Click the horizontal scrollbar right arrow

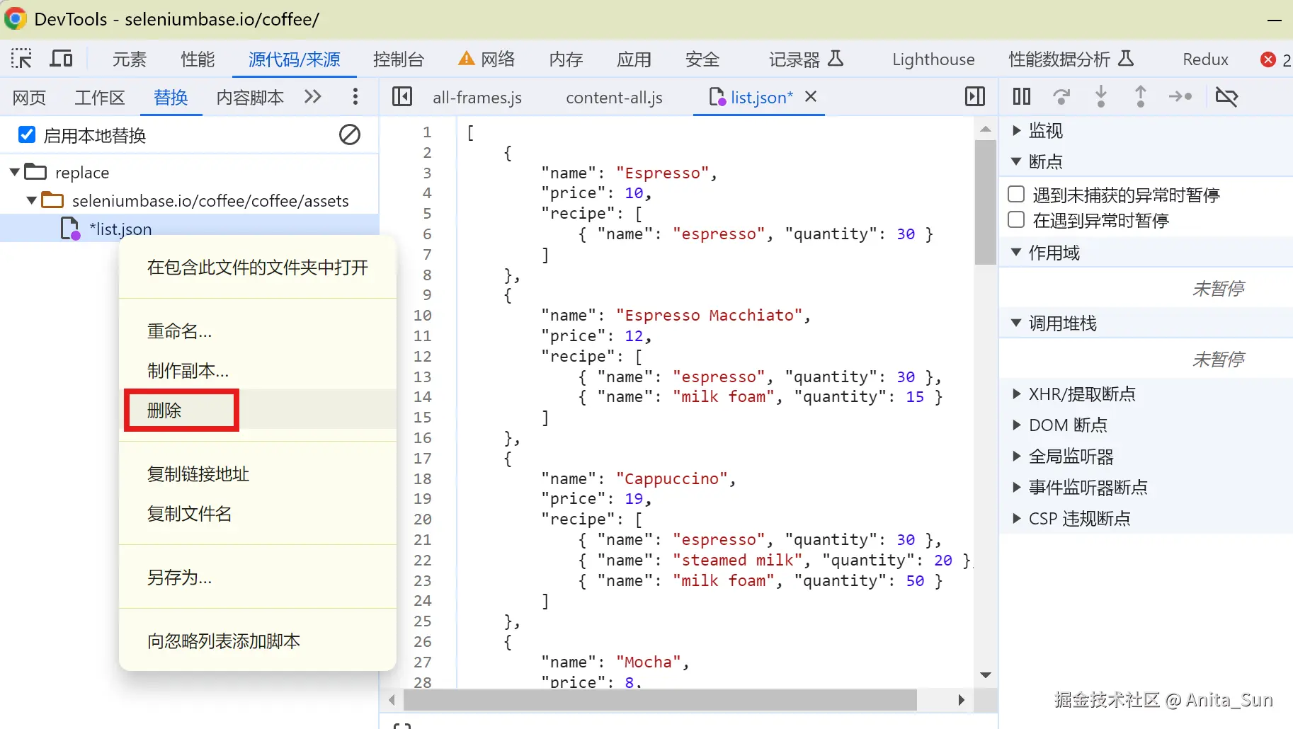(x=961, y=700)
